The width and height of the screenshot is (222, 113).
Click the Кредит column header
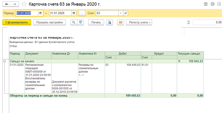tap(159, 54)
